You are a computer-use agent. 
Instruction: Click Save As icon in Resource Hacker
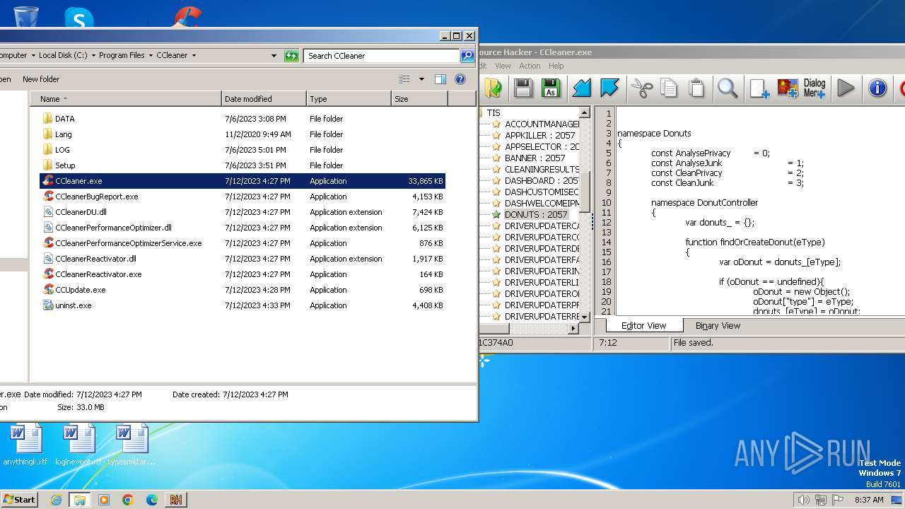(x=551, y=88)
